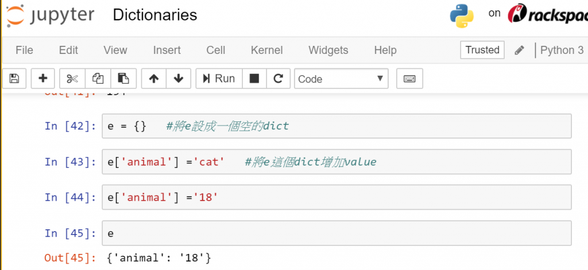Click the Dictionaries notebook title
Image resolution: width=588 pixels, height=270 pixels.
coord(155,15)
